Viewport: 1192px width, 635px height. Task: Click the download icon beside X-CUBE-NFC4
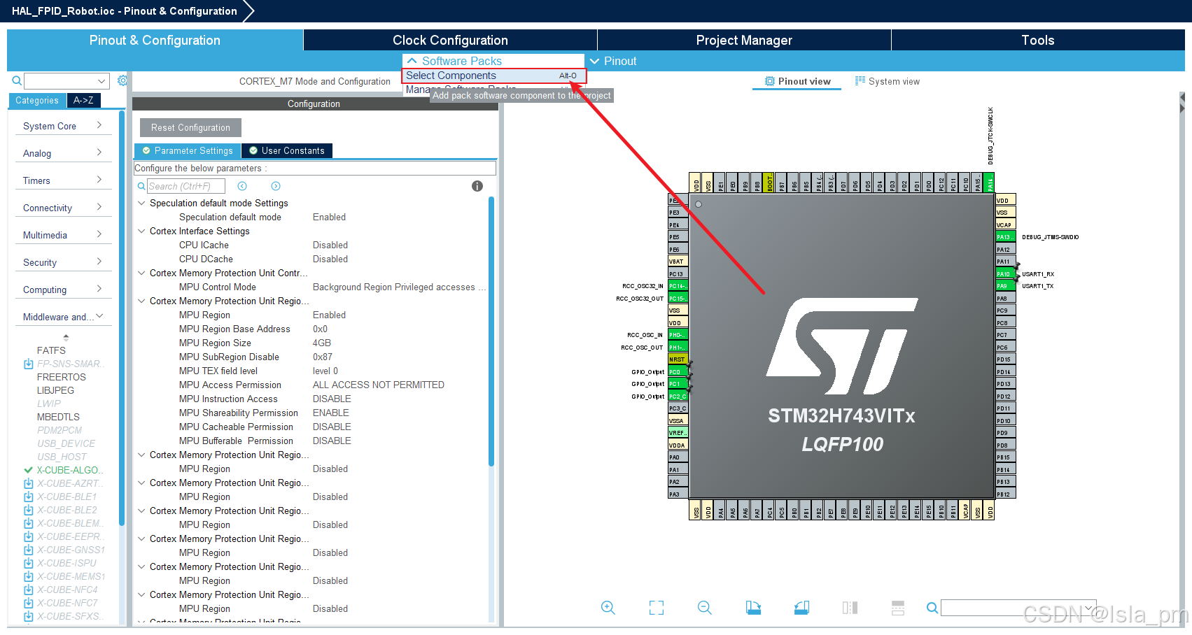coord(29,590)
